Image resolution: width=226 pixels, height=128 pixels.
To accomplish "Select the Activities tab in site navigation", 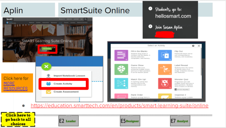I will pyautogui.click(x=38, y=23).
